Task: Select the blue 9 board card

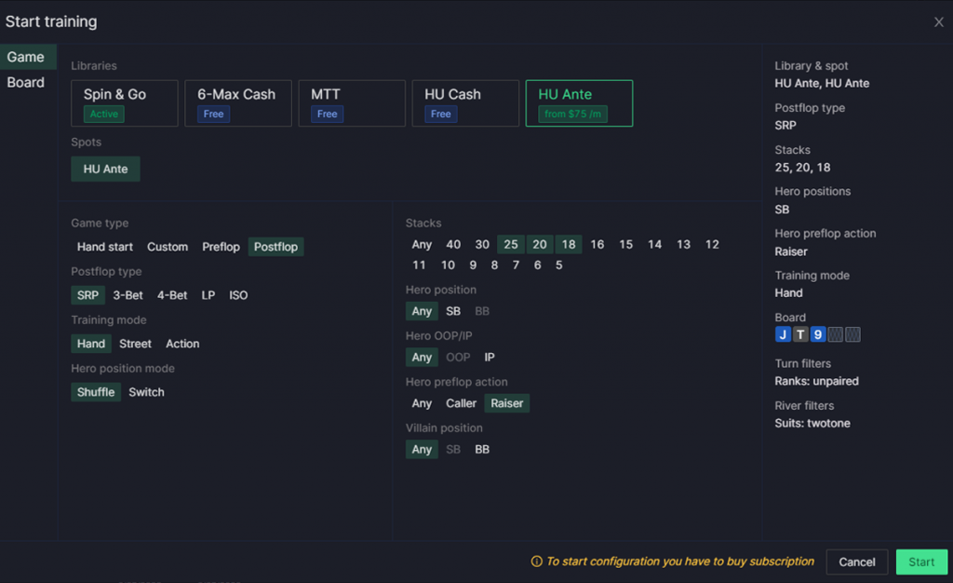Action: [817, 333]
